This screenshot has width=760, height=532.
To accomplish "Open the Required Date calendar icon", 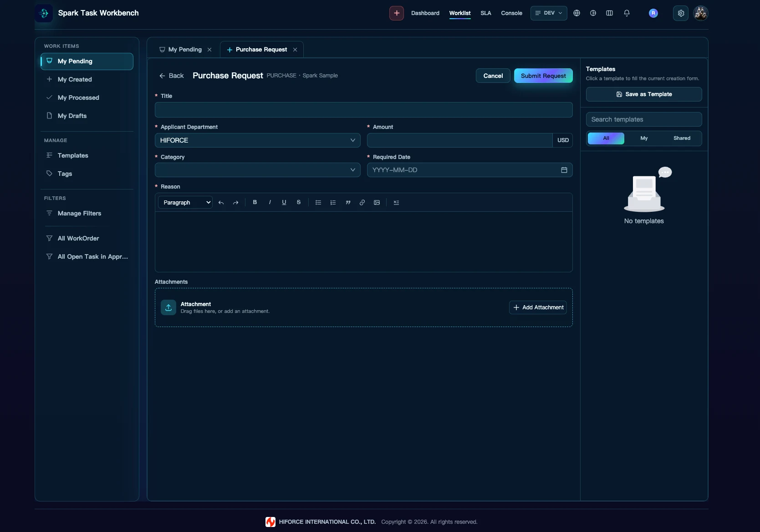I will pos(564,170).
